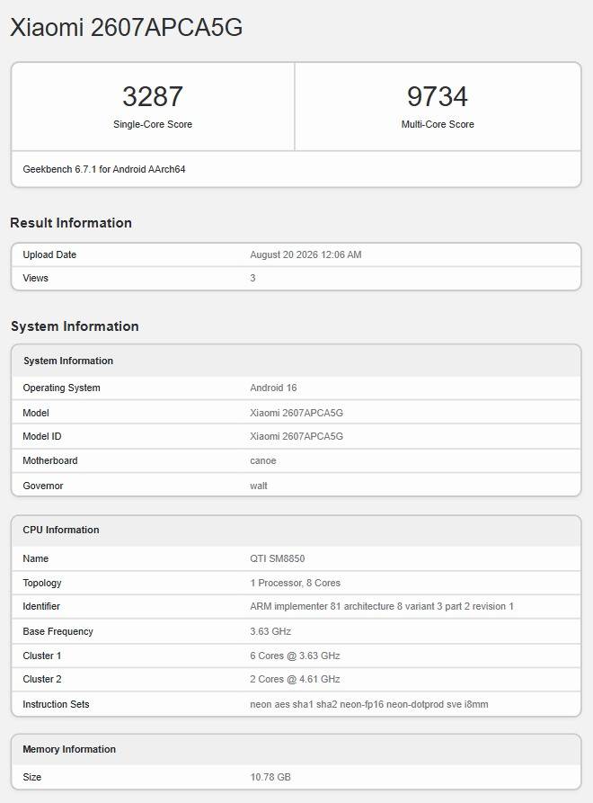Click Geekbench 6.7.1 for Android AArch64 text
This screenshot has height=803, width=593.
tap(104, 170)
